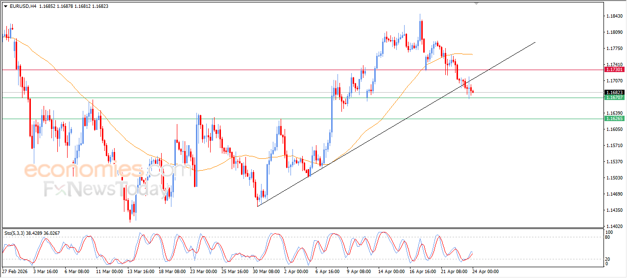Click the 3 Mar 16:00 time label
This screenshot has width=627, height=278.
click(x=45, y=271)
